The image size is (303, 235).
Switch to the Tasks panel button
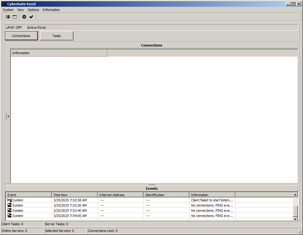point(57,36)
